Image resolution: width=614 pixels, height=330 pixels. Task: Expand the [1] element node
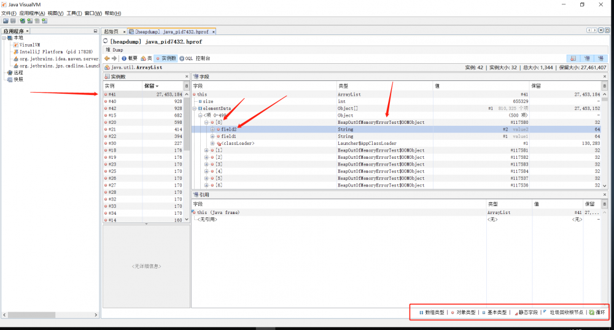pos(206,150)
